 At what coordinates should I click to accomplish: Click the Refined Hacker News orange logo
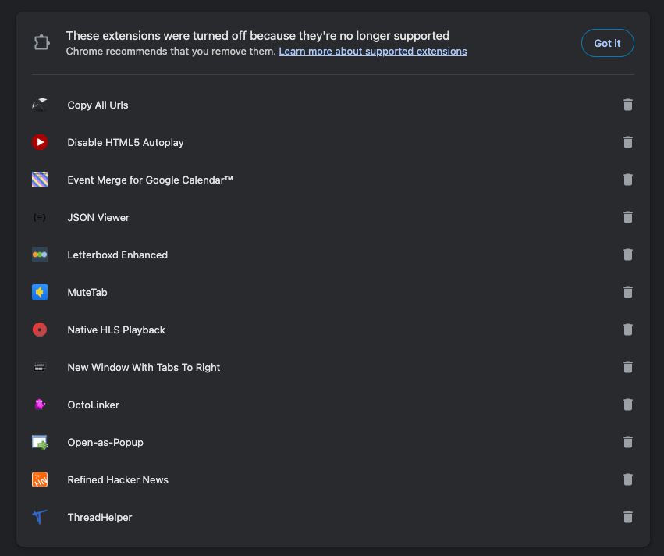[40, 479]
